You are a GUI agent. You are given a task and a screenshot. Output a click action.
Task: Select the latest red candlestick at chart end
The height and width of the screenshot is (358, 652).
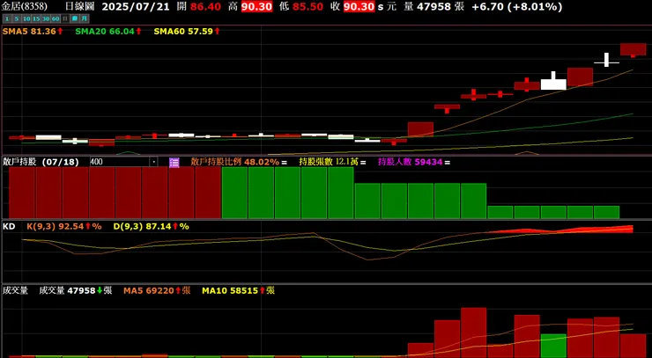click(x=633, y=49)
